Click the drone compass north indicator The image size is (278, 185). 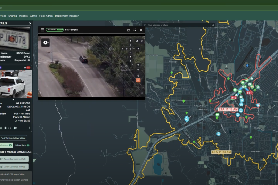[x=46, y=43]
